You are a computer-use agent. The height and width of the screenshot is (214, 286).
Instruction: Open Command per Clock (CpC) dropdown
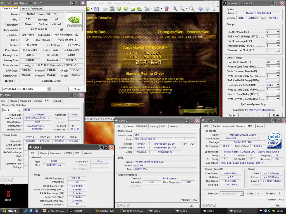coord(278,50)
